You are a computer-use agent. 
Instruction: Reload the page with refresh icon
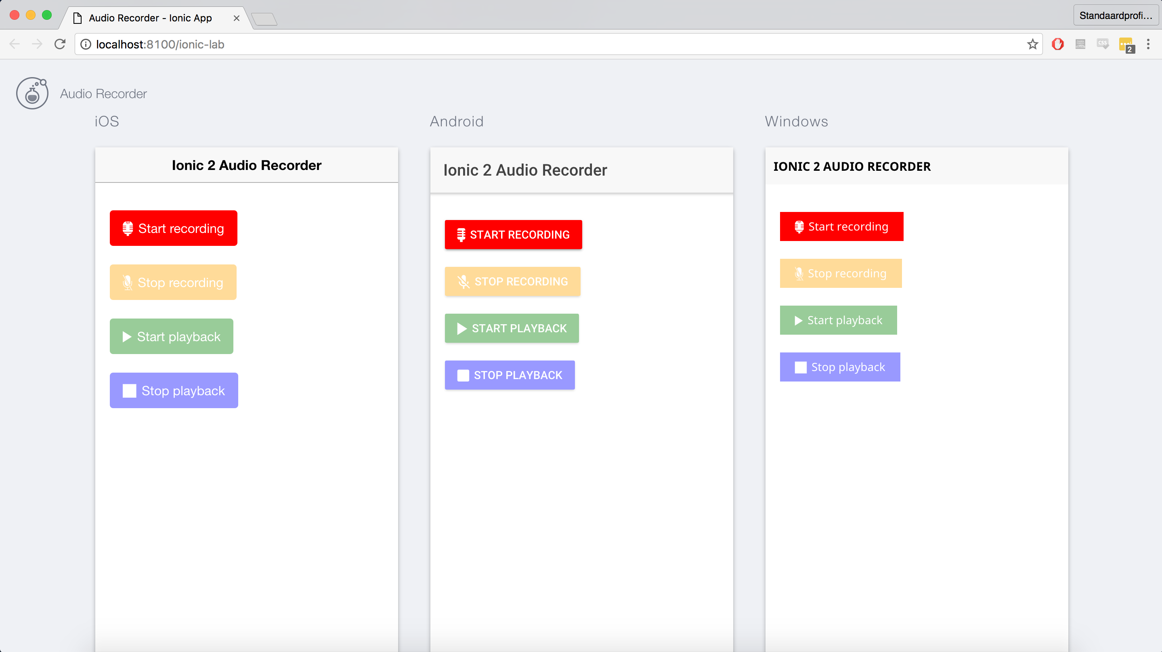click(60, 44)
